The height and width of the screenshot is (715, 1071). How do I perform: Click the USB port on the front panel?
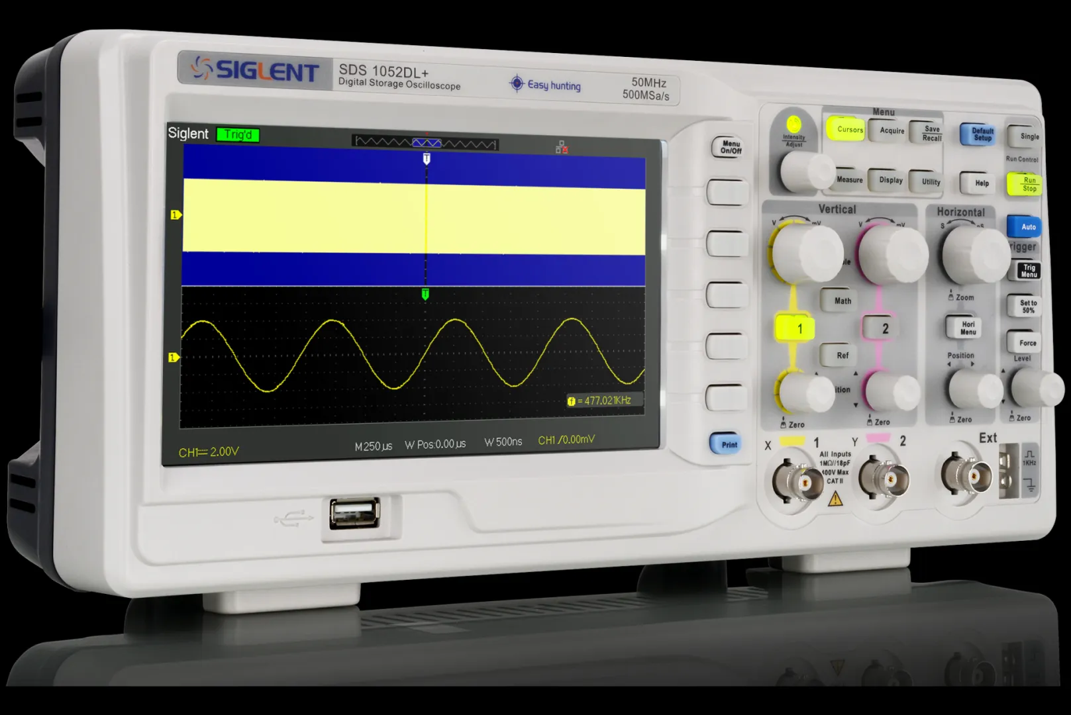[x=354, y=513]
